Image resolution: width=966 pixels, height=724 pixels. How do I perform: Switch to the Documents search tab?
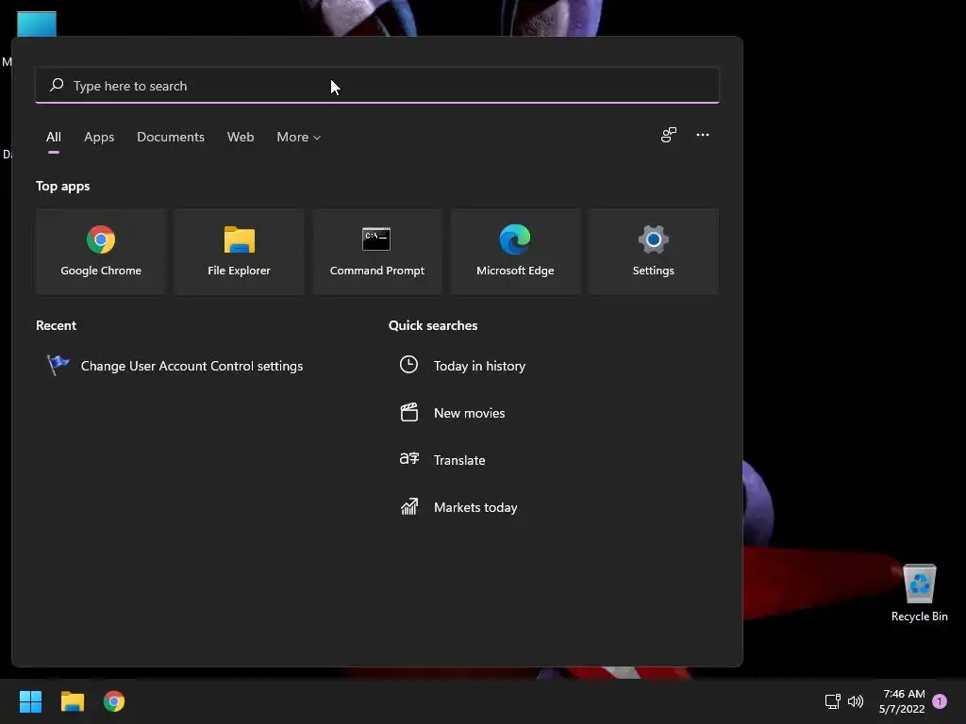pyautogui.click(x=171, y=138)
